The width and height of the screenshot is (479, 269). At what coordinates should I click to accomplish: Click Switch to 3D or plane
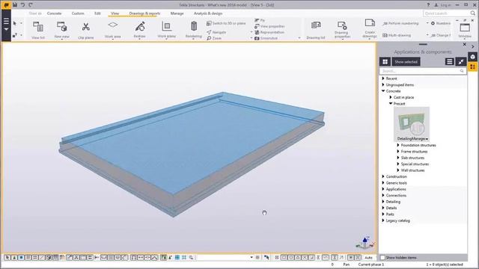click(226, 23)
